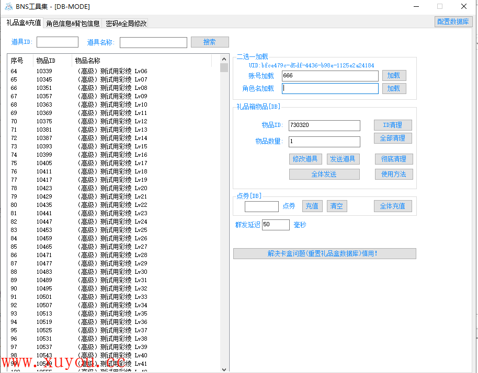Click the 发送道具 button
Image resolution: width=478 pixels, height=373 pixels.
pyautogui.click(x=342, y=159)
